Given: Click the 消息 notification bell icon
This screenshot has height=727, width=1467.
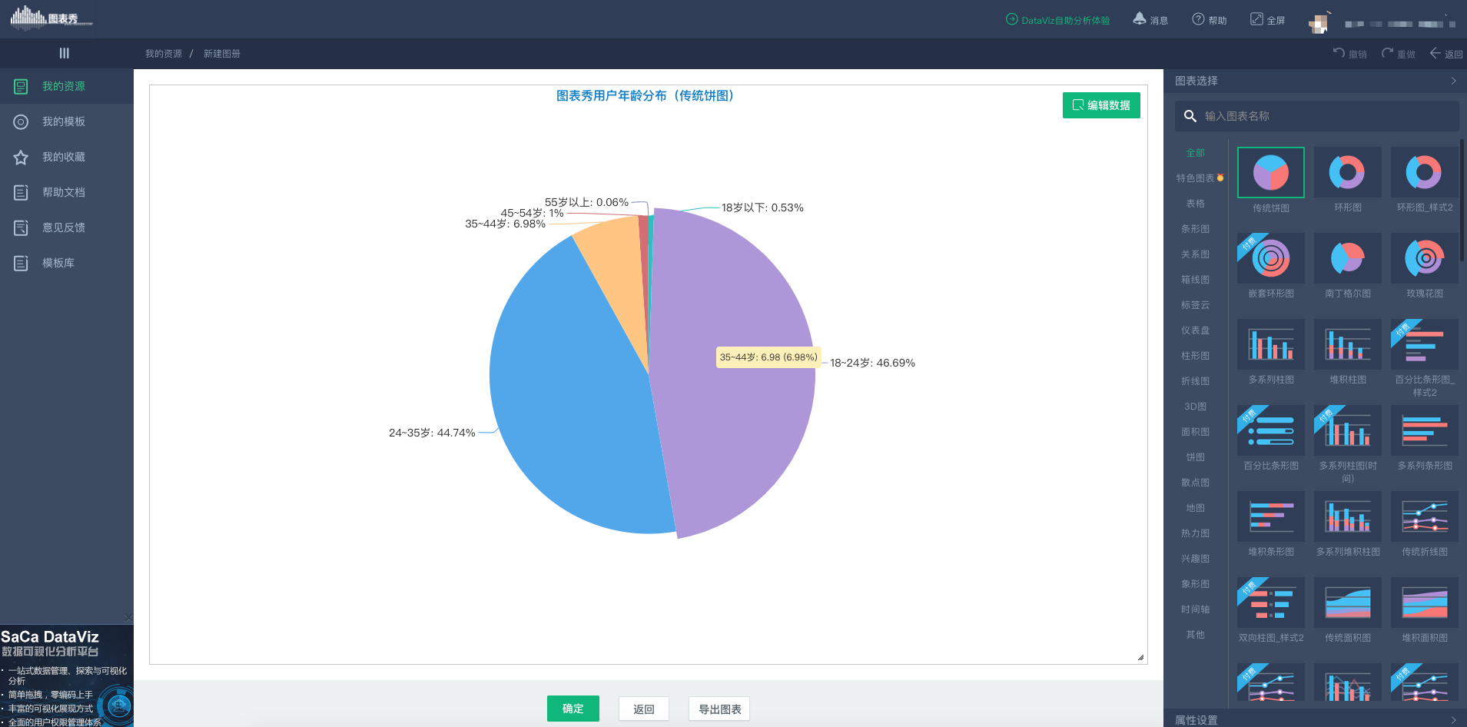Looking at the screenshot, I should [1140, 19].
